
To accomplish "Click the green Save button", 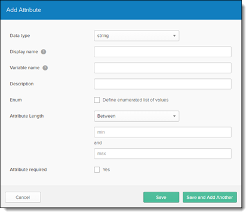I will [x=161, y=197].
